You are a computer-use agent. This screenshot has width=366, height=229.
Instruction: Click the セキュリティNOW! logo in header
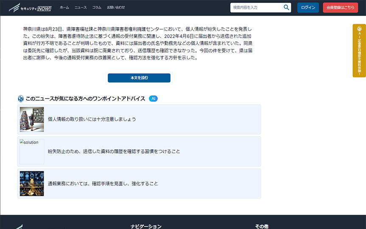coord(30,8)
